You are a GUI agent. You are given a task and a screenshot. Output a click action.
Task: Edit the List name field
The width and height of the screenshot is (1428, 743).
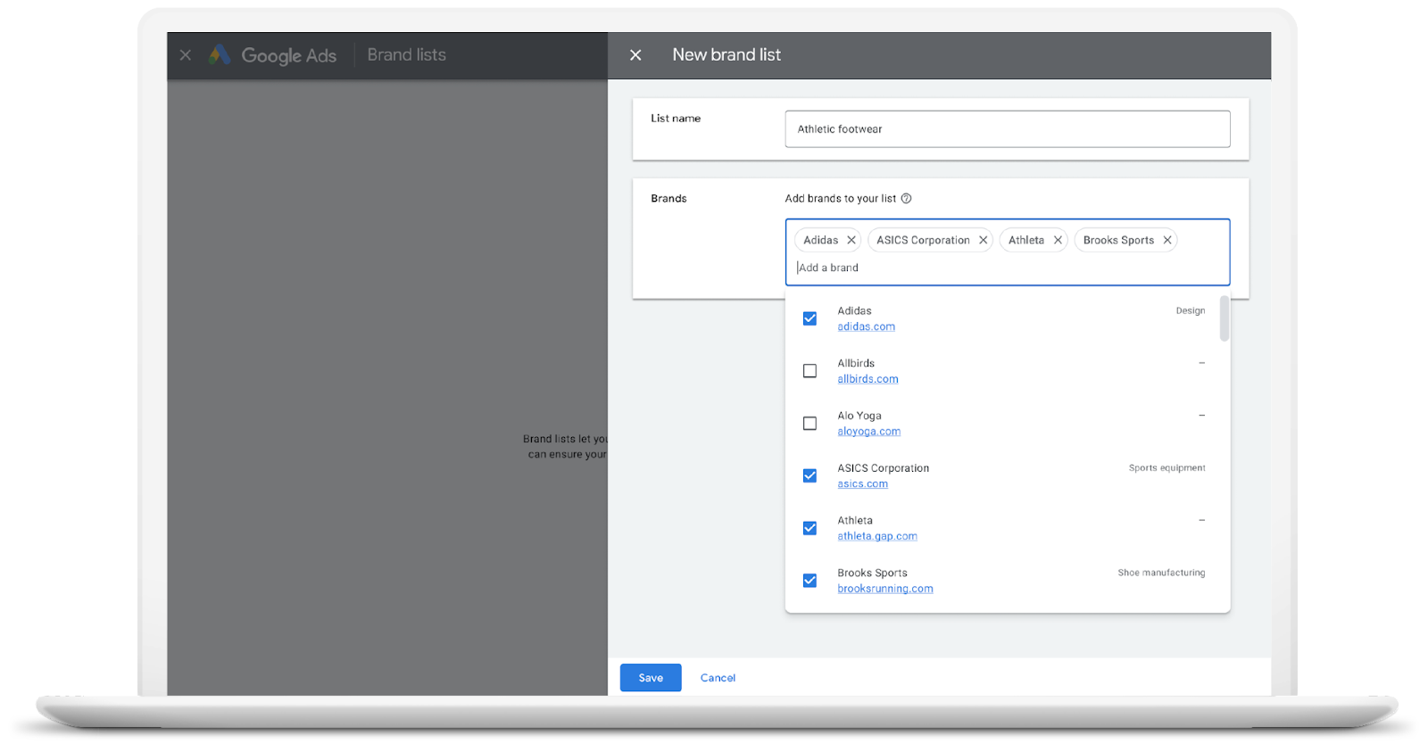[x=1008, y=129]
